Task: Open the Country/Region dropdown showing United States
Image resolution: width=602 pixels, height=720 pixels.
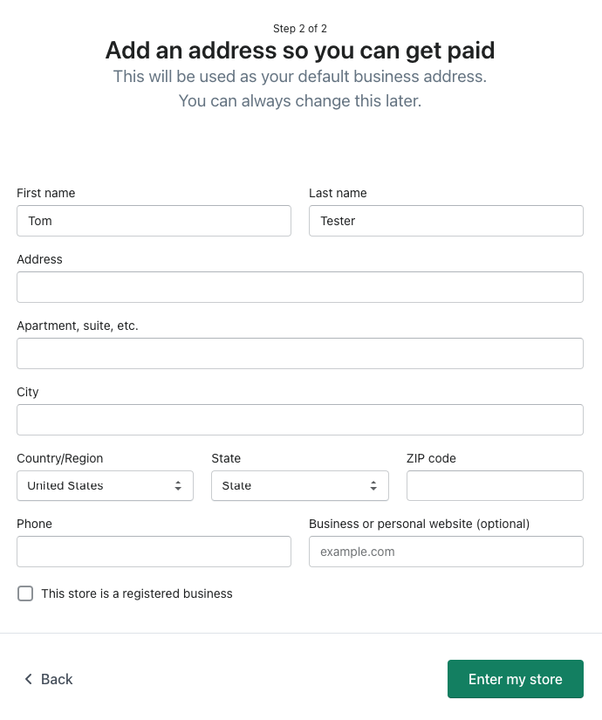Action: point(106,486)
